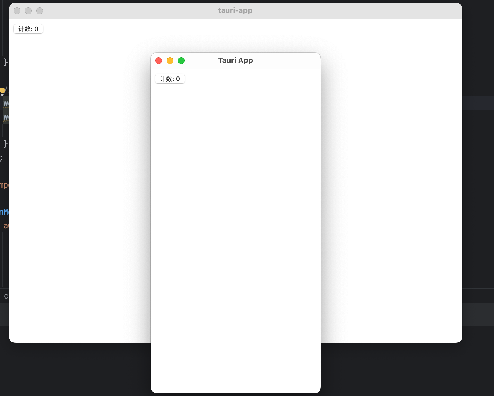Close the Tauri App window with red button
Image resolution: width=494 pixels, height=396 pixels.
[159, 61]
